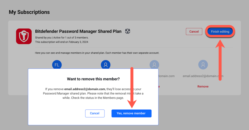Image resolution: width=249 pixels, height=130 pixels.
Task: Select the avatar above email.address2@domain.com
Action: coord(203,65)
